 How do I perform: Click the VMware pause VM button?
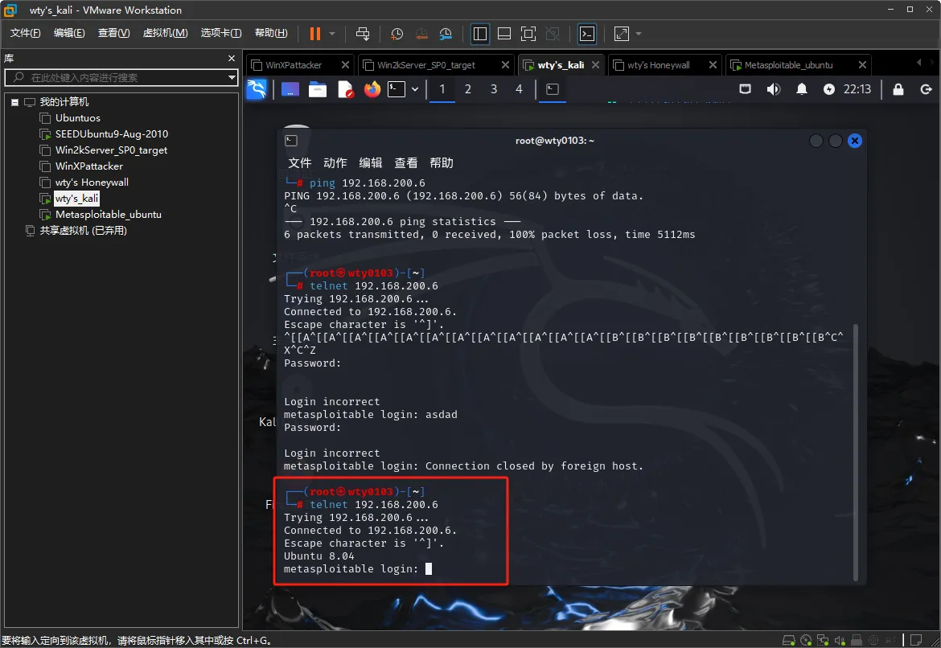(x=315, y=35)
